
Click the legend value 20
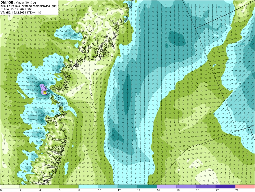click(x=198, y=190)
